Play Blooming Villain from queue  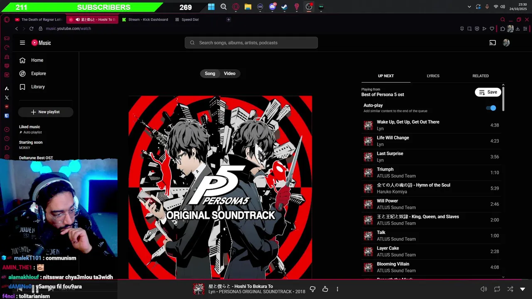[x=431, y=267]
